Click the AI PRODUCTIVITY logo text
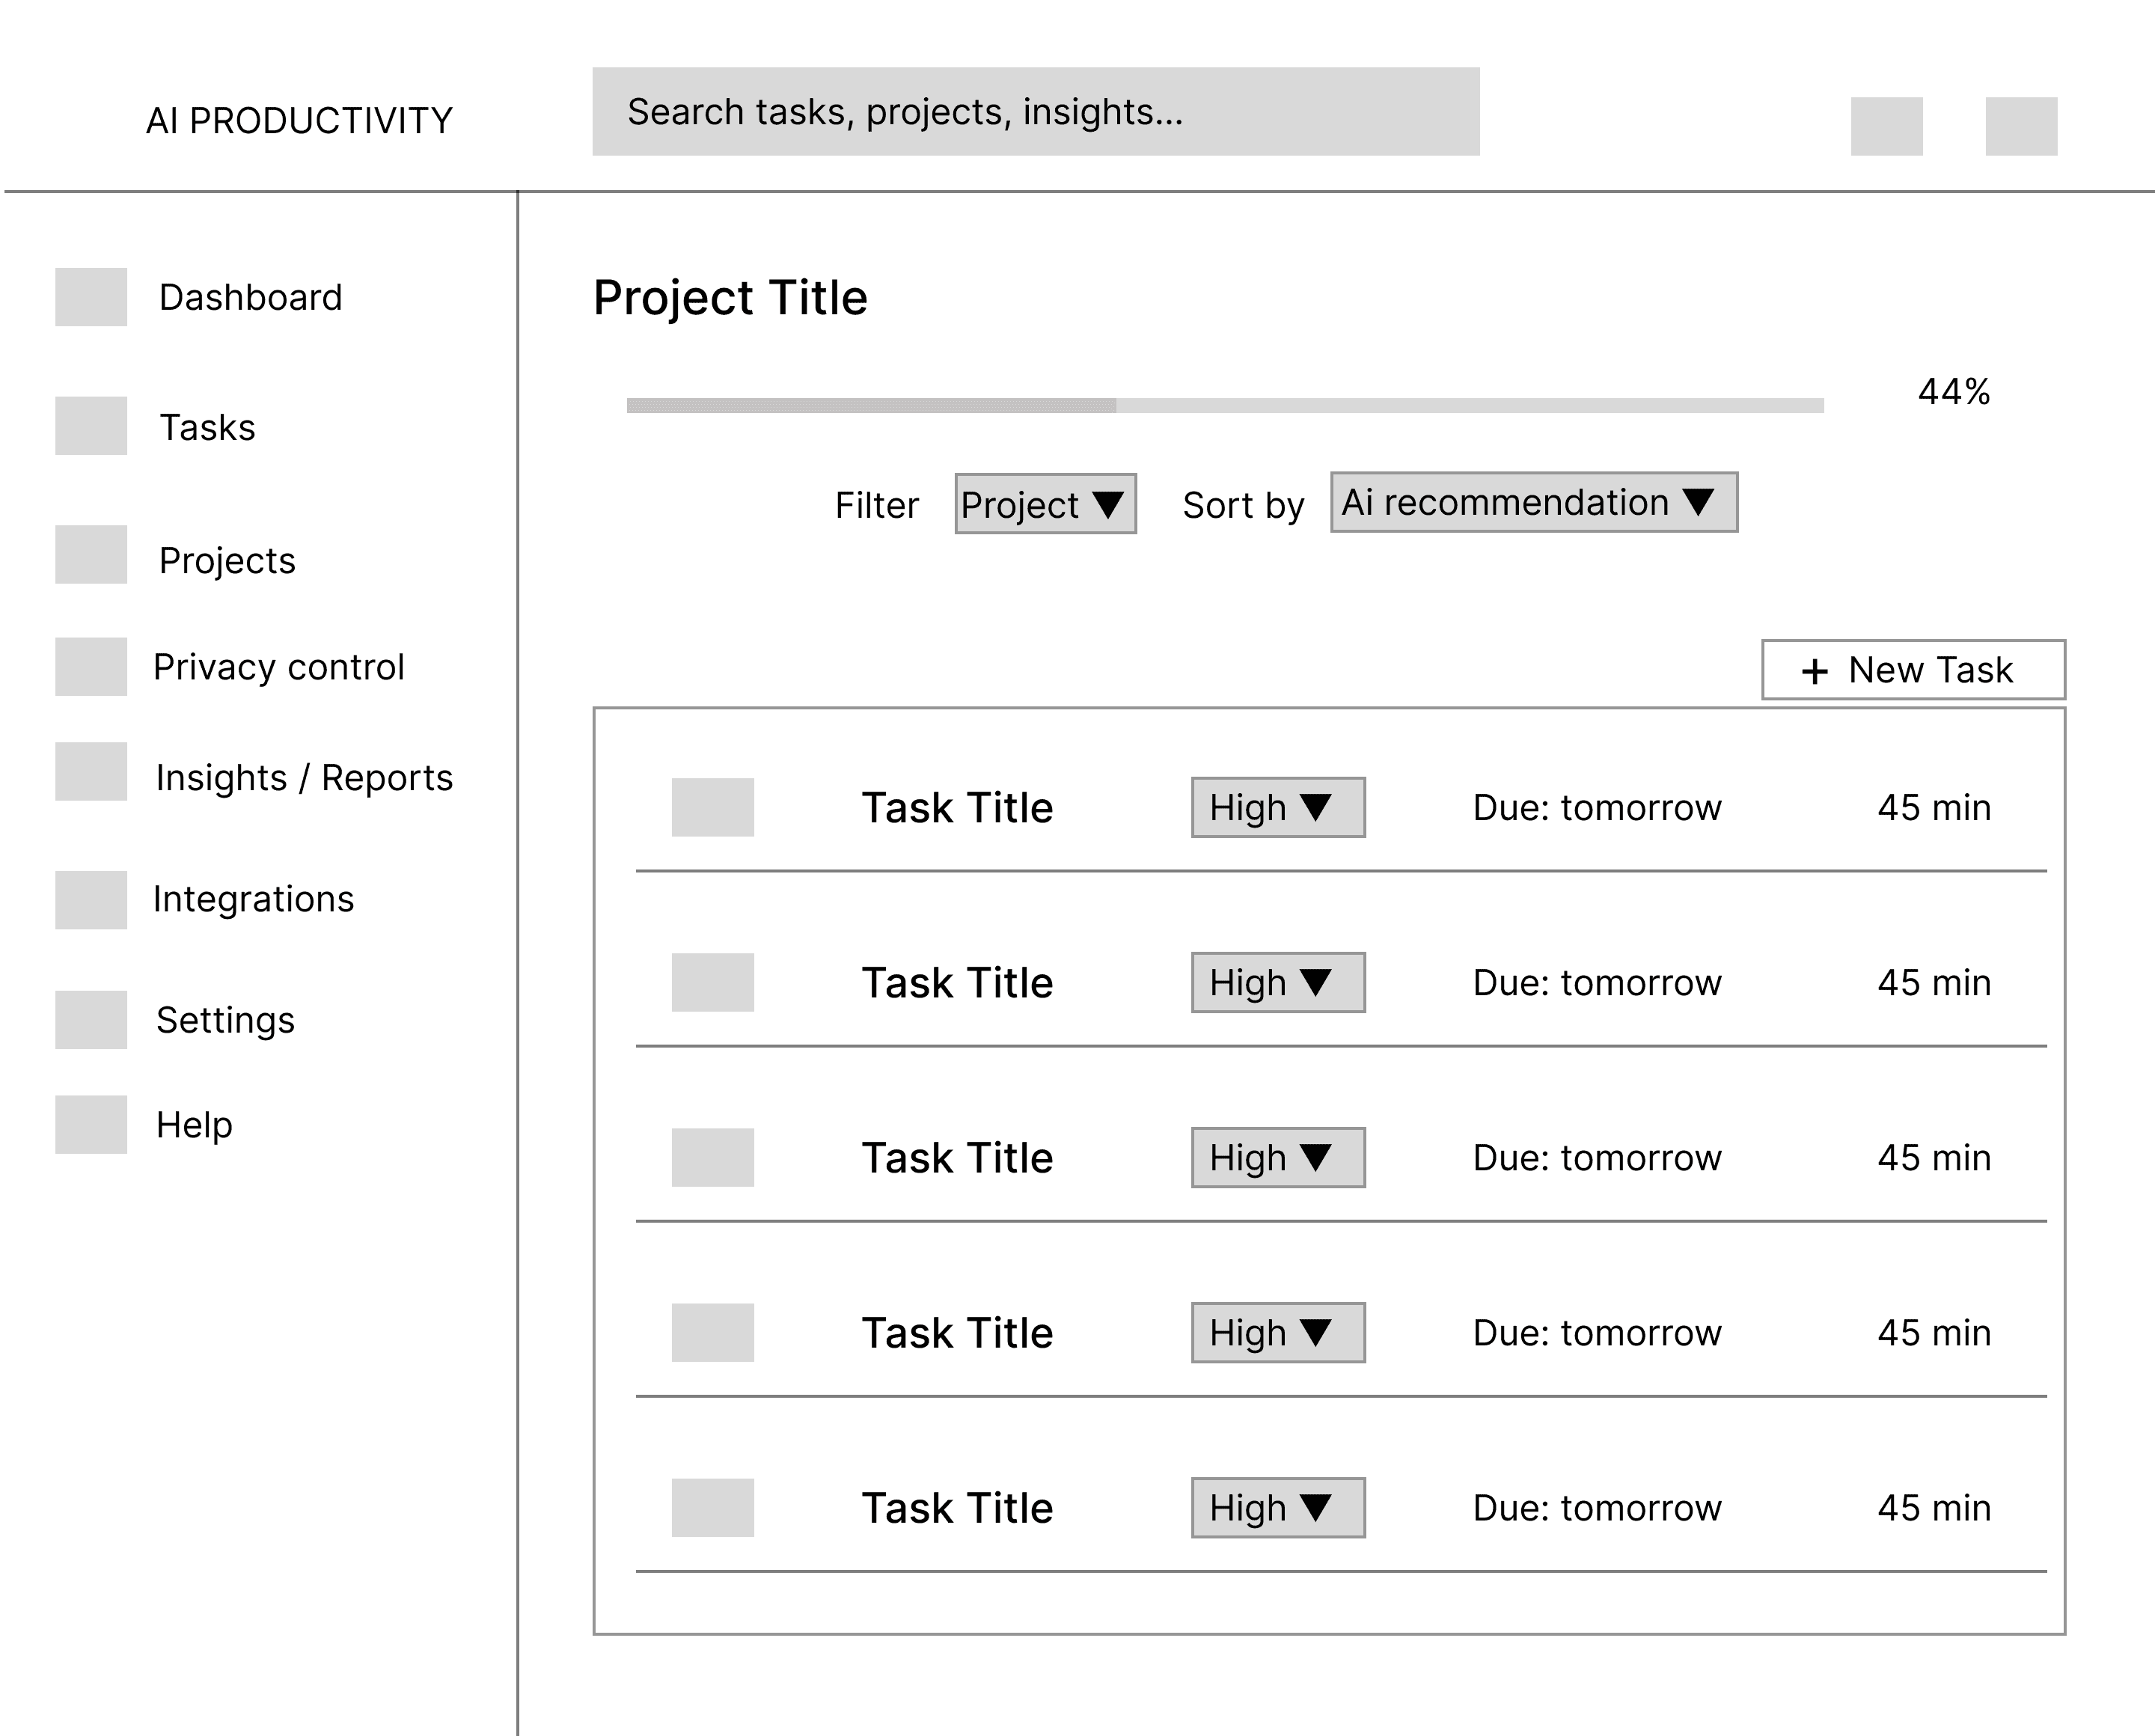This screenshot has width=2155, height=1736. tap(299, 121)
